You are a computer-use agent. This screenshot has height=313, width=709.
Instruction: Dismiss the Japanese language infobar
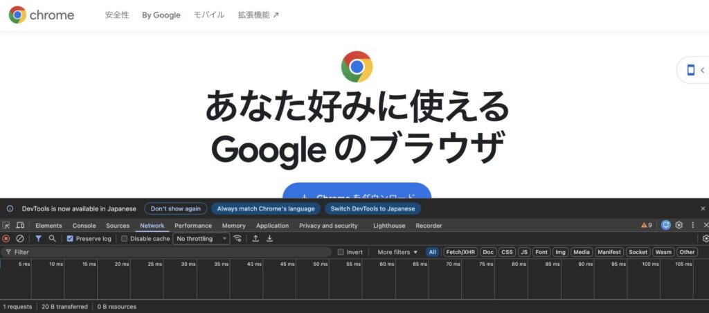pyautogui.click(x=703, y=208)
